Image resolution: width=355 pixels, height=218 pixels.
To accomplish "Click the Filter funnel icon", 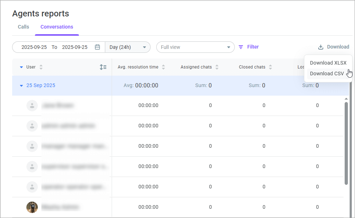I will (x=241, y=47).
